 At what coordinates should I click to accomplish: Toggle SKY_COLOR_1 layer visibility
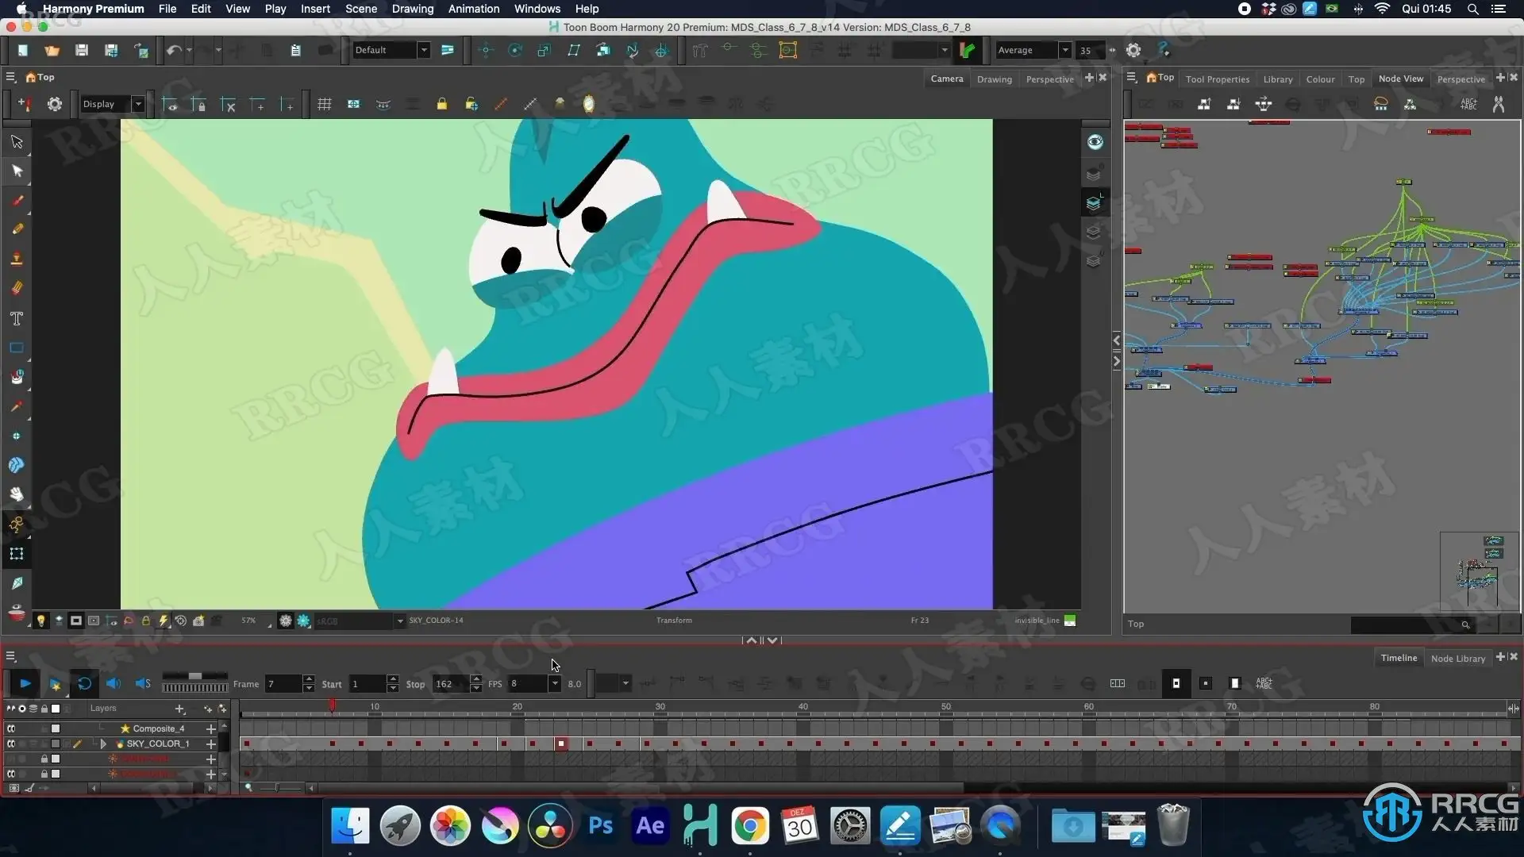click(x=11, y=744)
